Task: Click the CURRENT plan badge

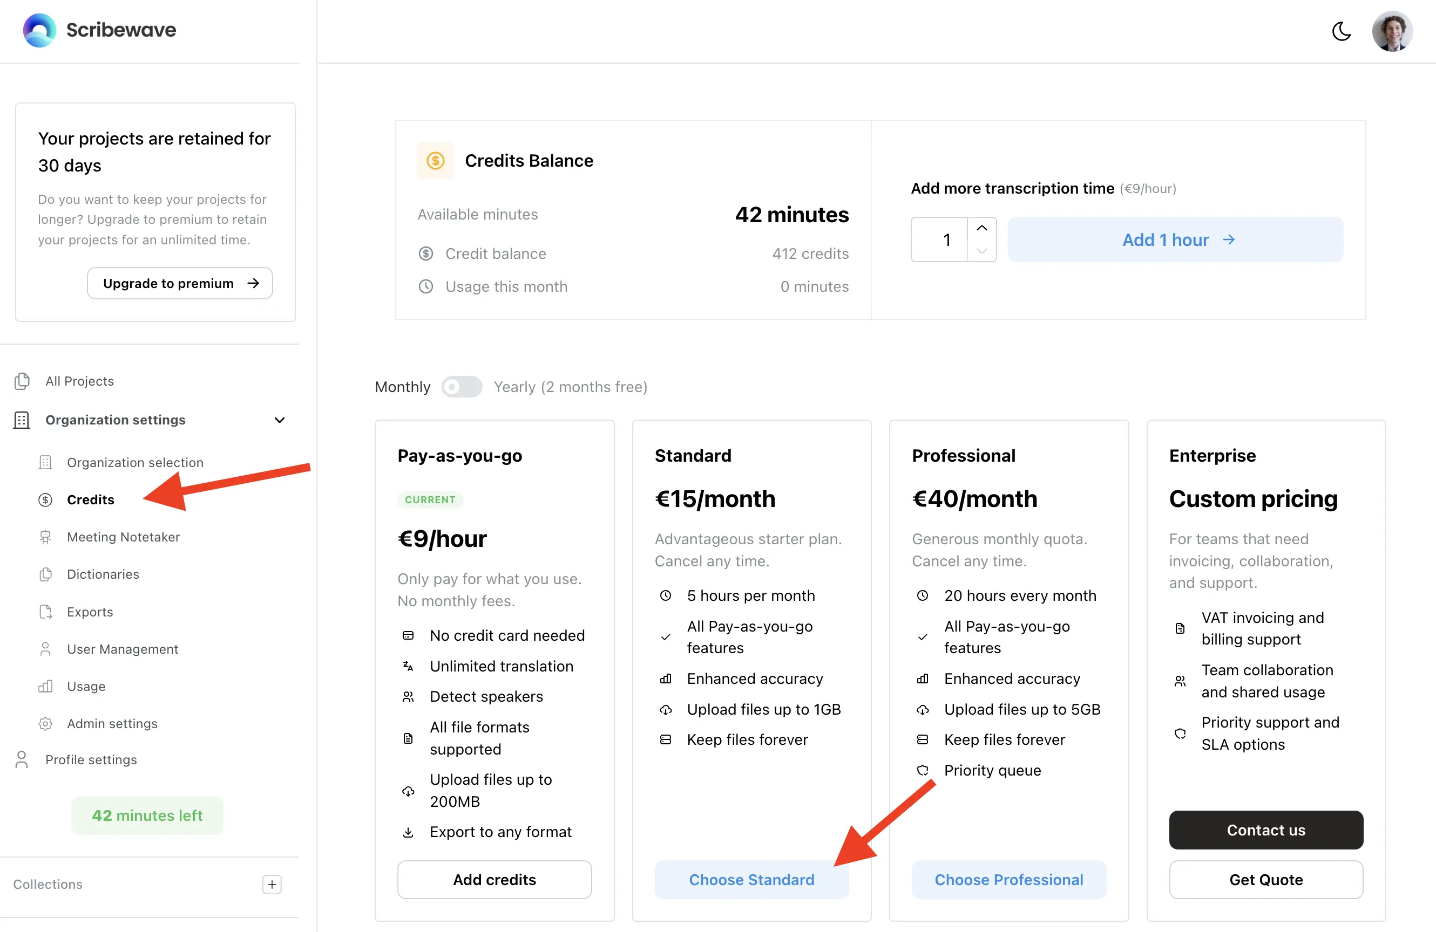Action: coord(430,500)
